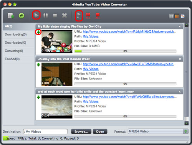192x145 pixels.
Task: Click the Journey into the Vast Kansan West title
Action: 64,59
